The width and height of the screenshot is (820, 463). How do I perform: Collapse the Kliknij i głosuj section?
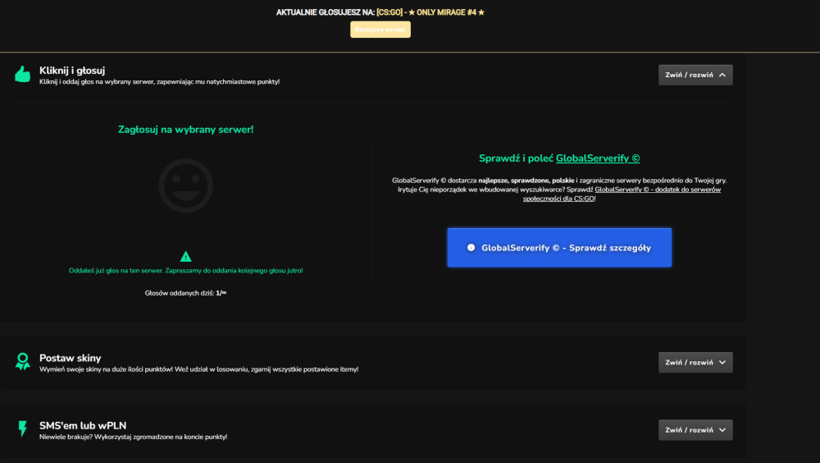click(695, 75)
